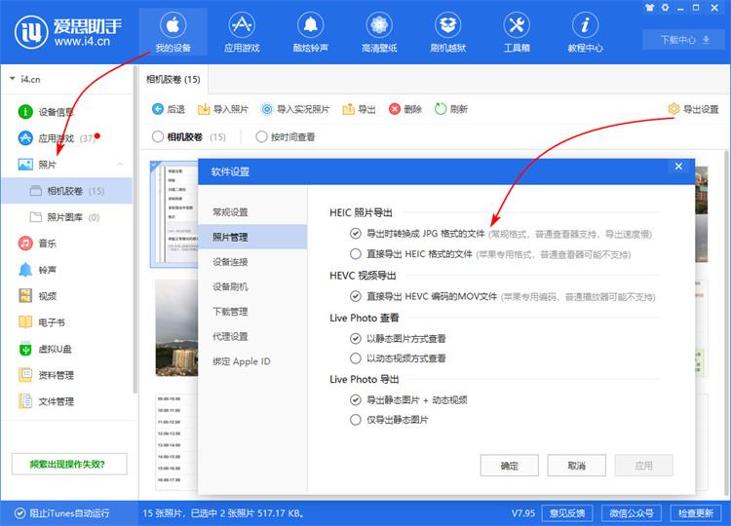
Task: Click the 检查更新 button
Action: (x=696, y=513)
